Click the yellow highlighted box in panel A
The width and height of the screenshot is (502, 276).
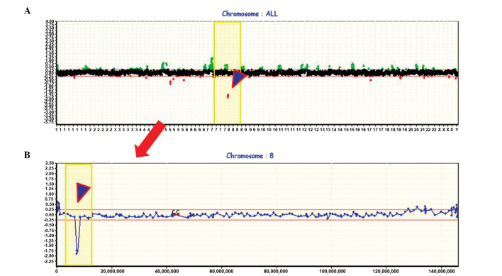tap(228, 72)
